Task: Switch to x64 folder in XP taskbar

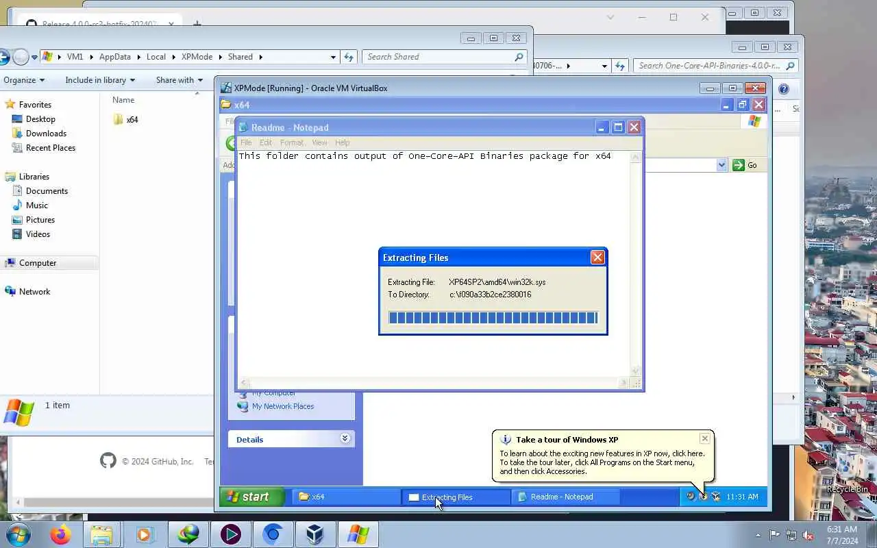Action: pyautogui.click(x=347, y=497)
